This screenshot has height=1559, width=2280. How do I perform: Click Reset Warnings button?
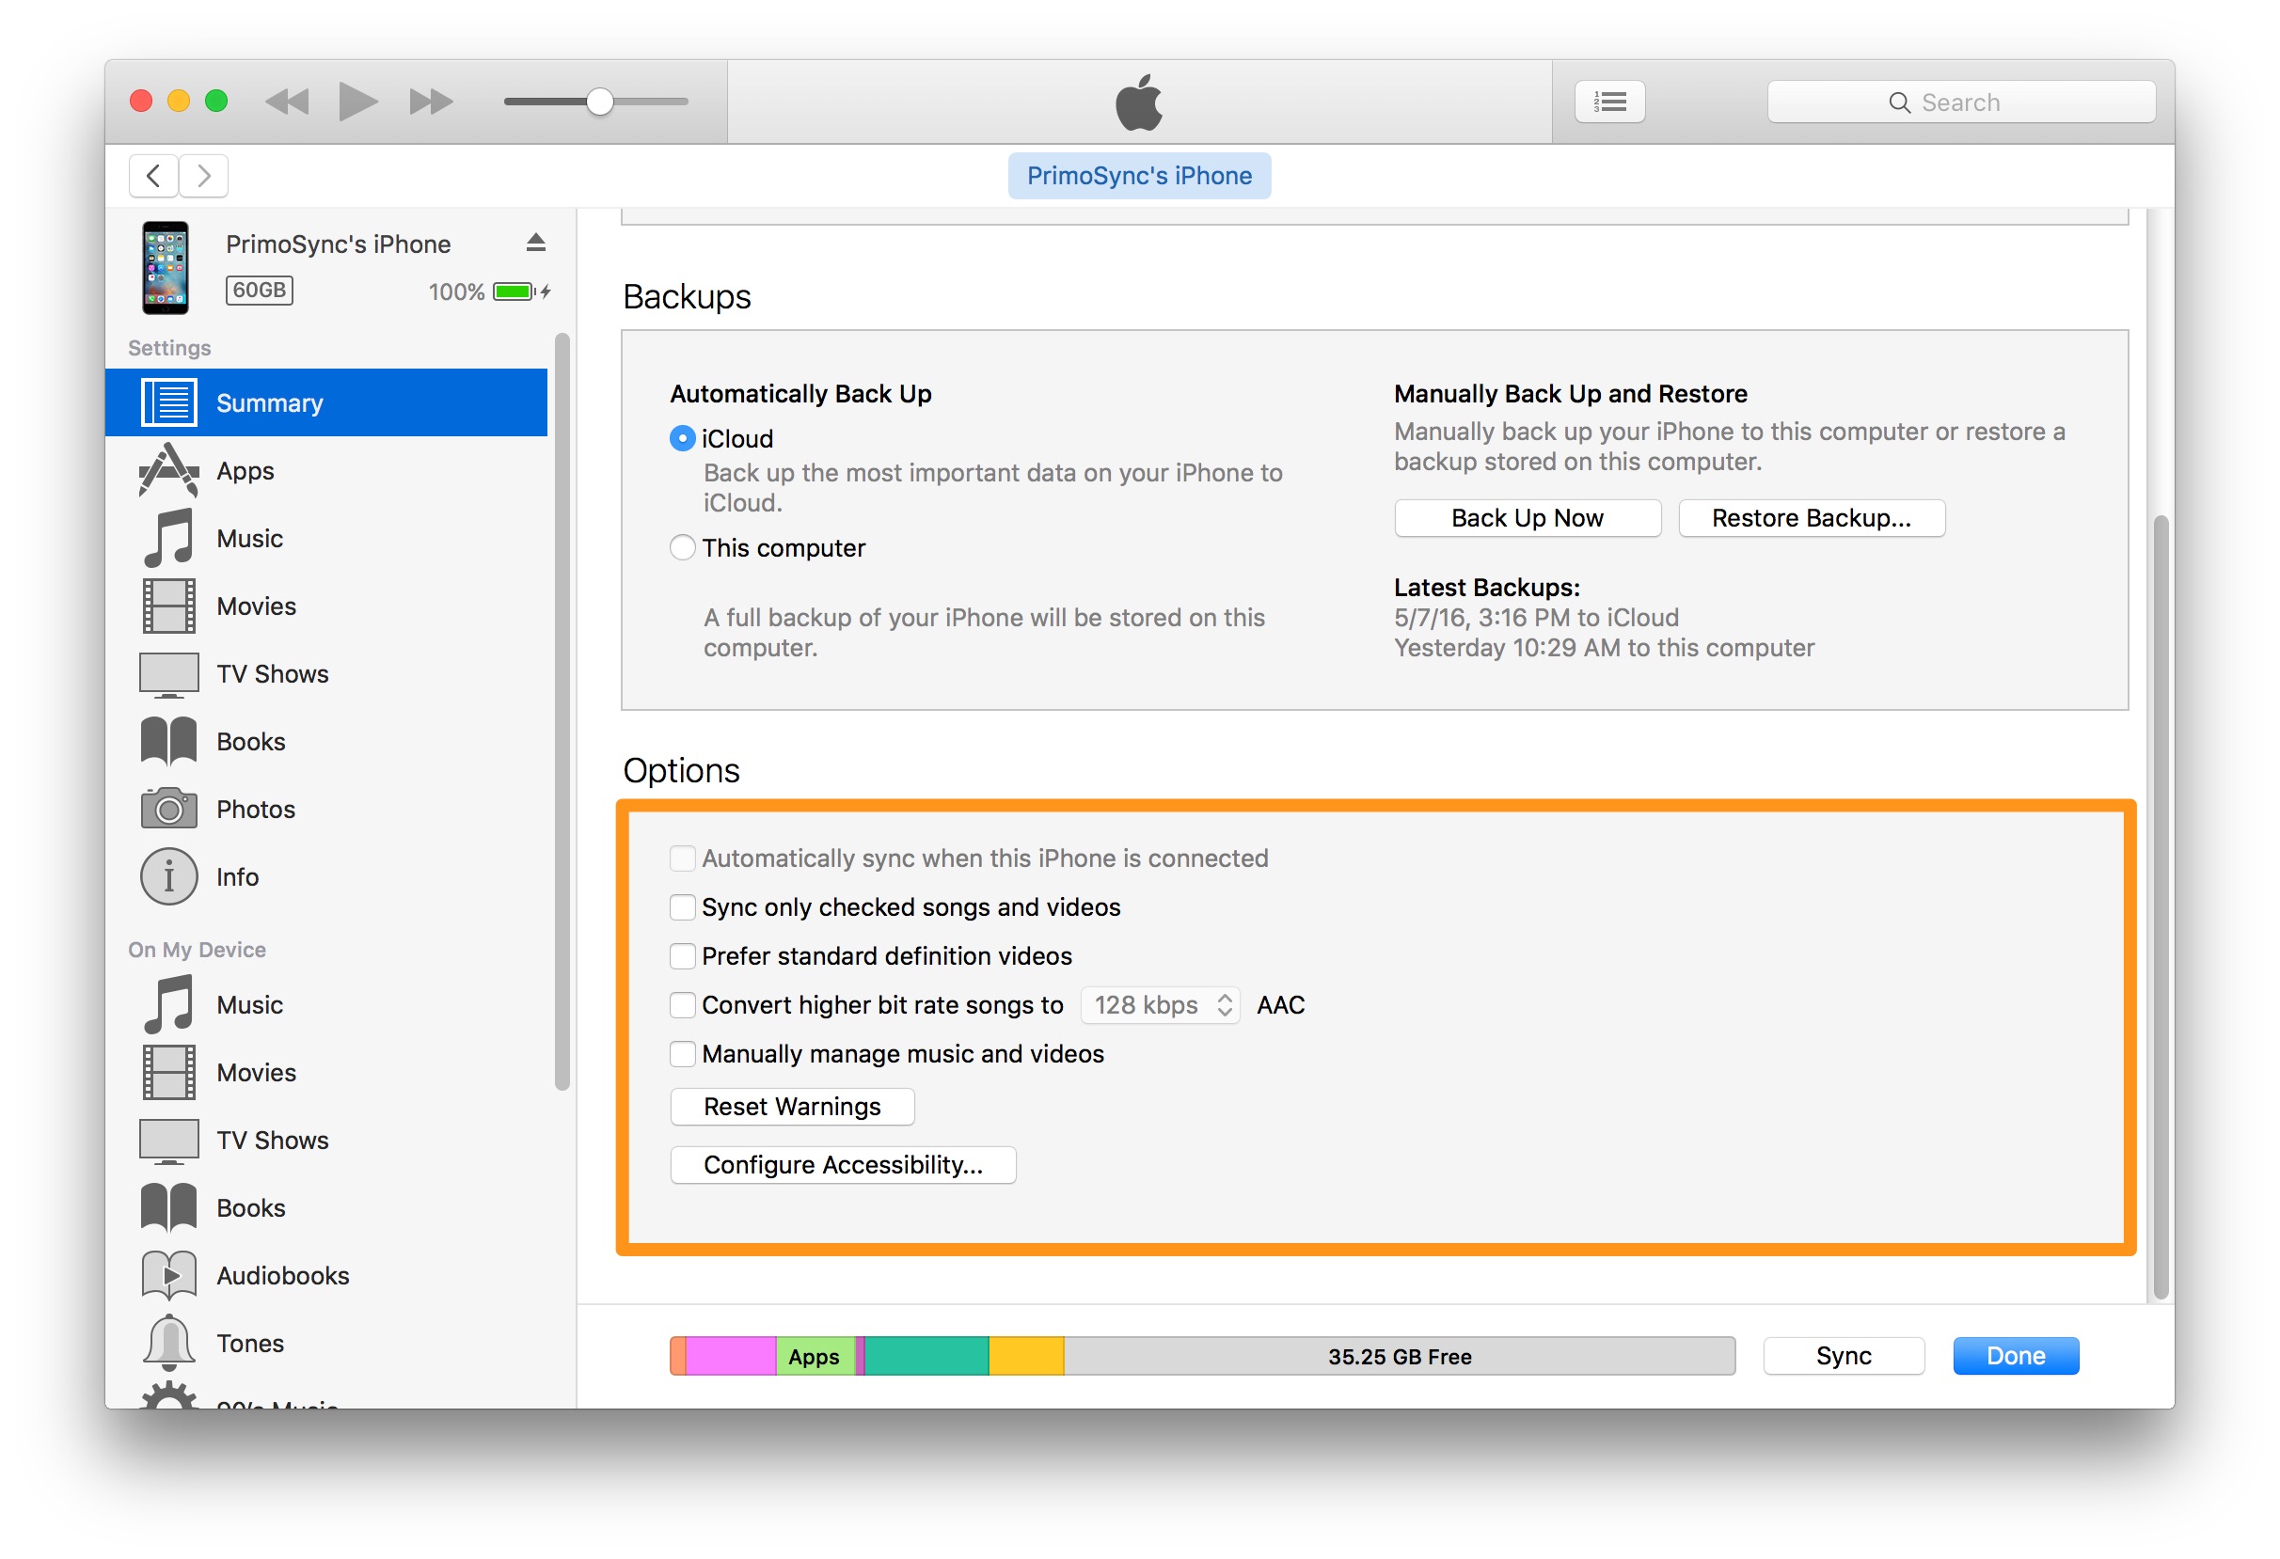792,1106
